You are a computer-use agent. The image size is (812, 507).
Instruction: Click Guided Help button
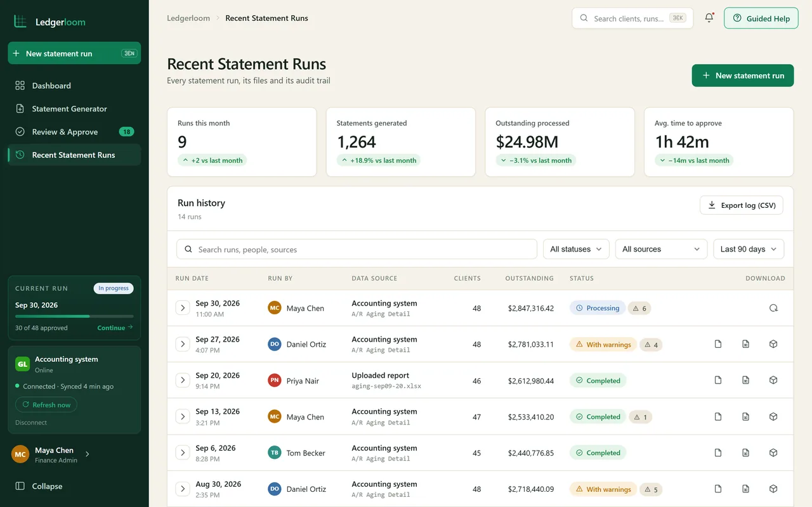click(761, 18)
